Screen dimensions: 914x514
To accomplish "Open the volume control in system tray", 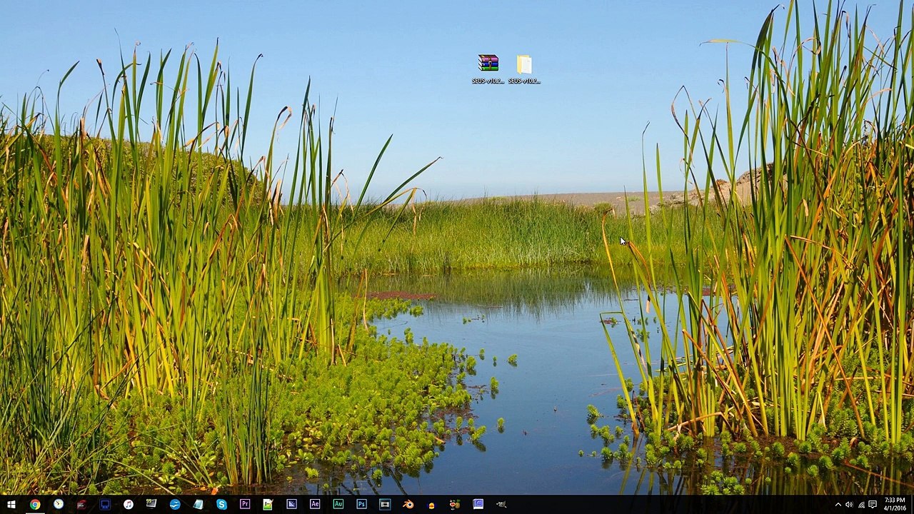I will point(849,505).
